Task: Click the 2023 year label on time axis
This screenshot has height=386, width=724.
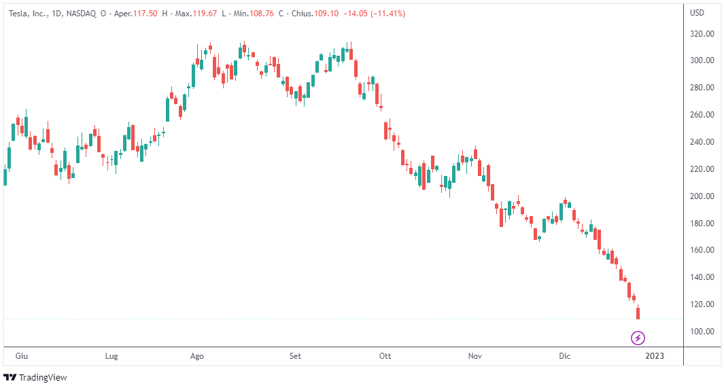Action: (x=654, y=355)
